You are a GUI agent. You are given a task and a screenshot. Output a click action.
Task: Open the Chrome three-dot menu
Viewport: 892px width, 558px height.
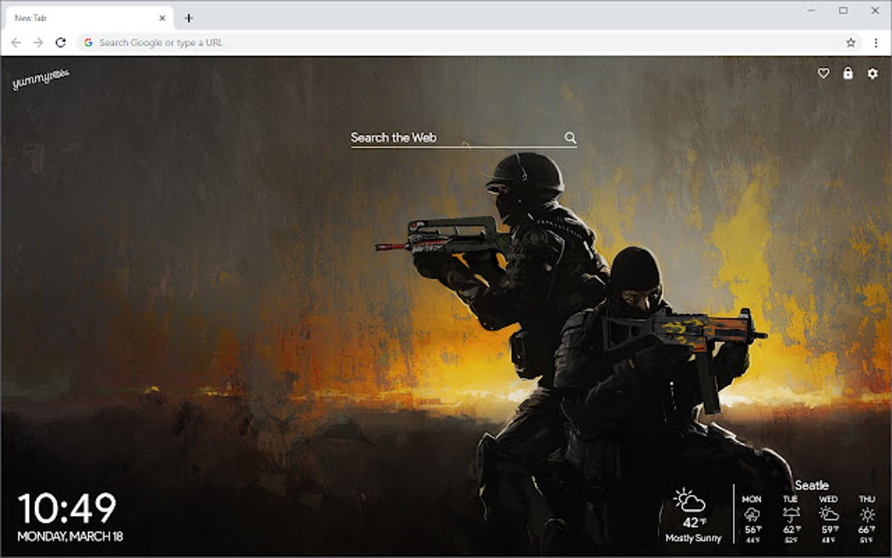pyautogui.click(x=875, y=41)
